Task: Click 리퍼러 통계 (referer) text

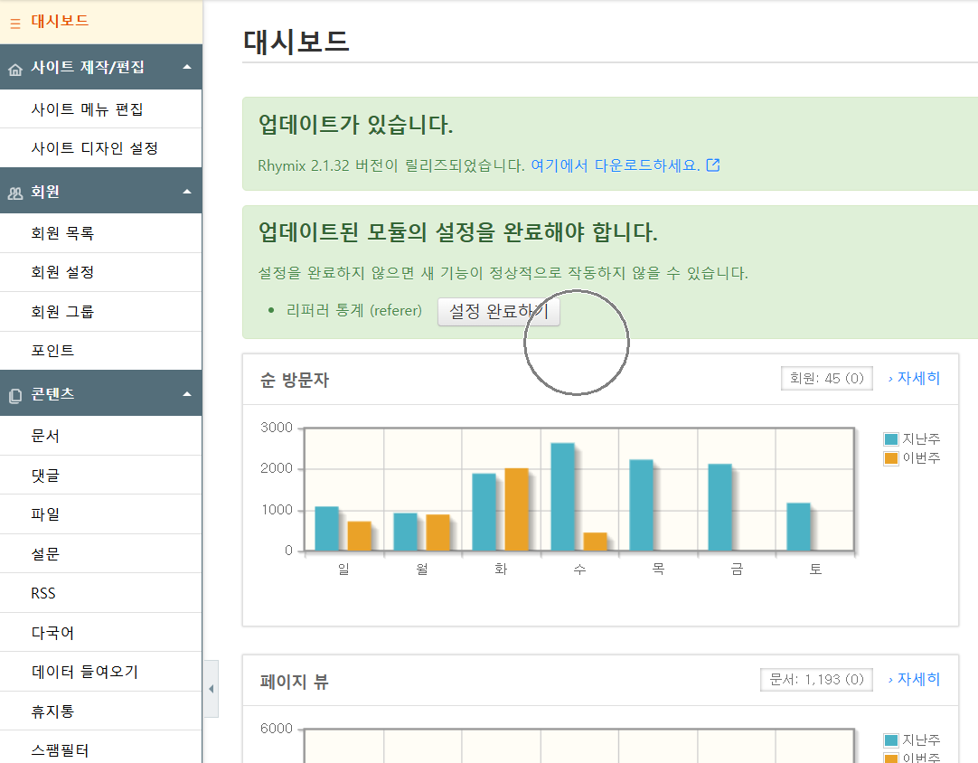Action: click(353, 310)
